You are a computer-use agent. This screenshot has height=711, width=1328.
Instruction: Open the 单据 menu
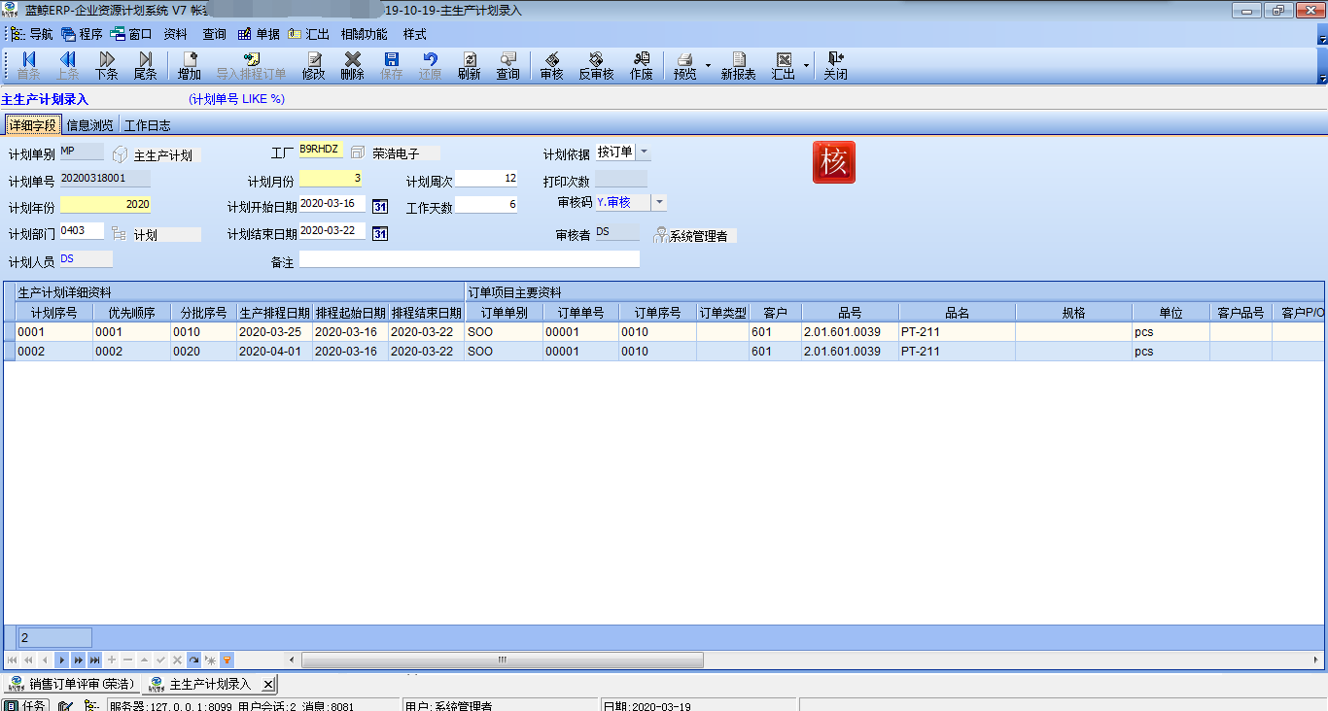coord(259,34)
